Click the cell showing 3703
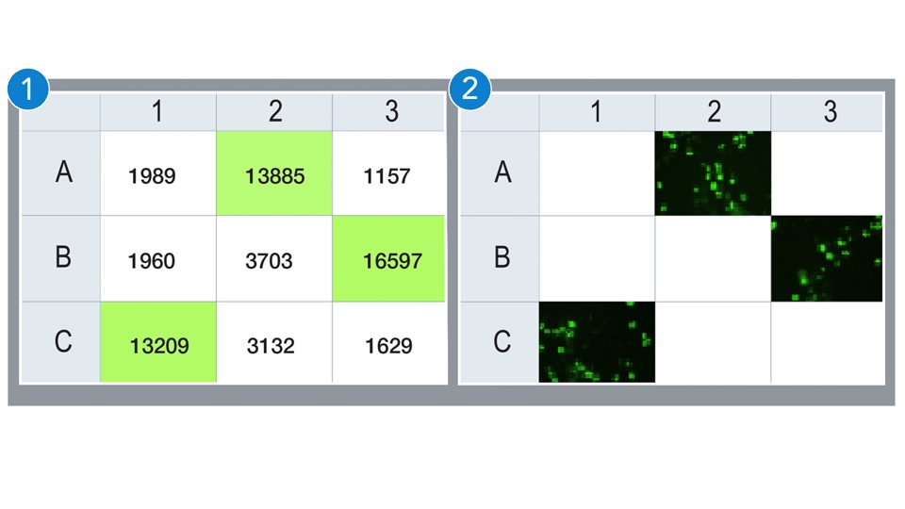 point(270,260)
